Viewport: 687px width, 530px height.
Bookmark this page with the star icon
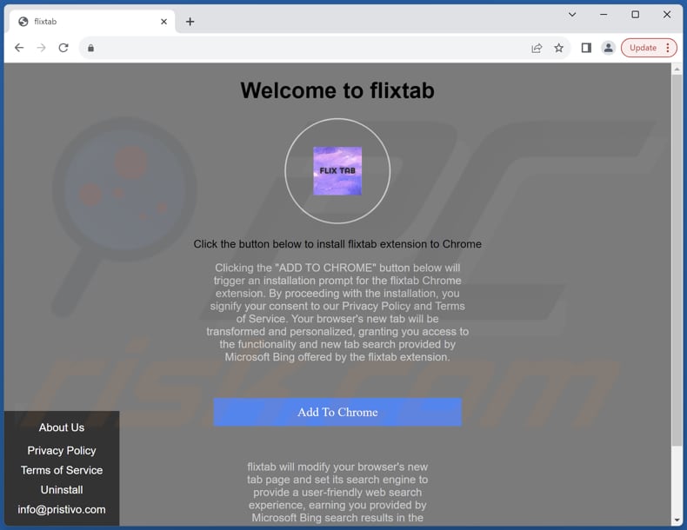click(x=558, y=48)
